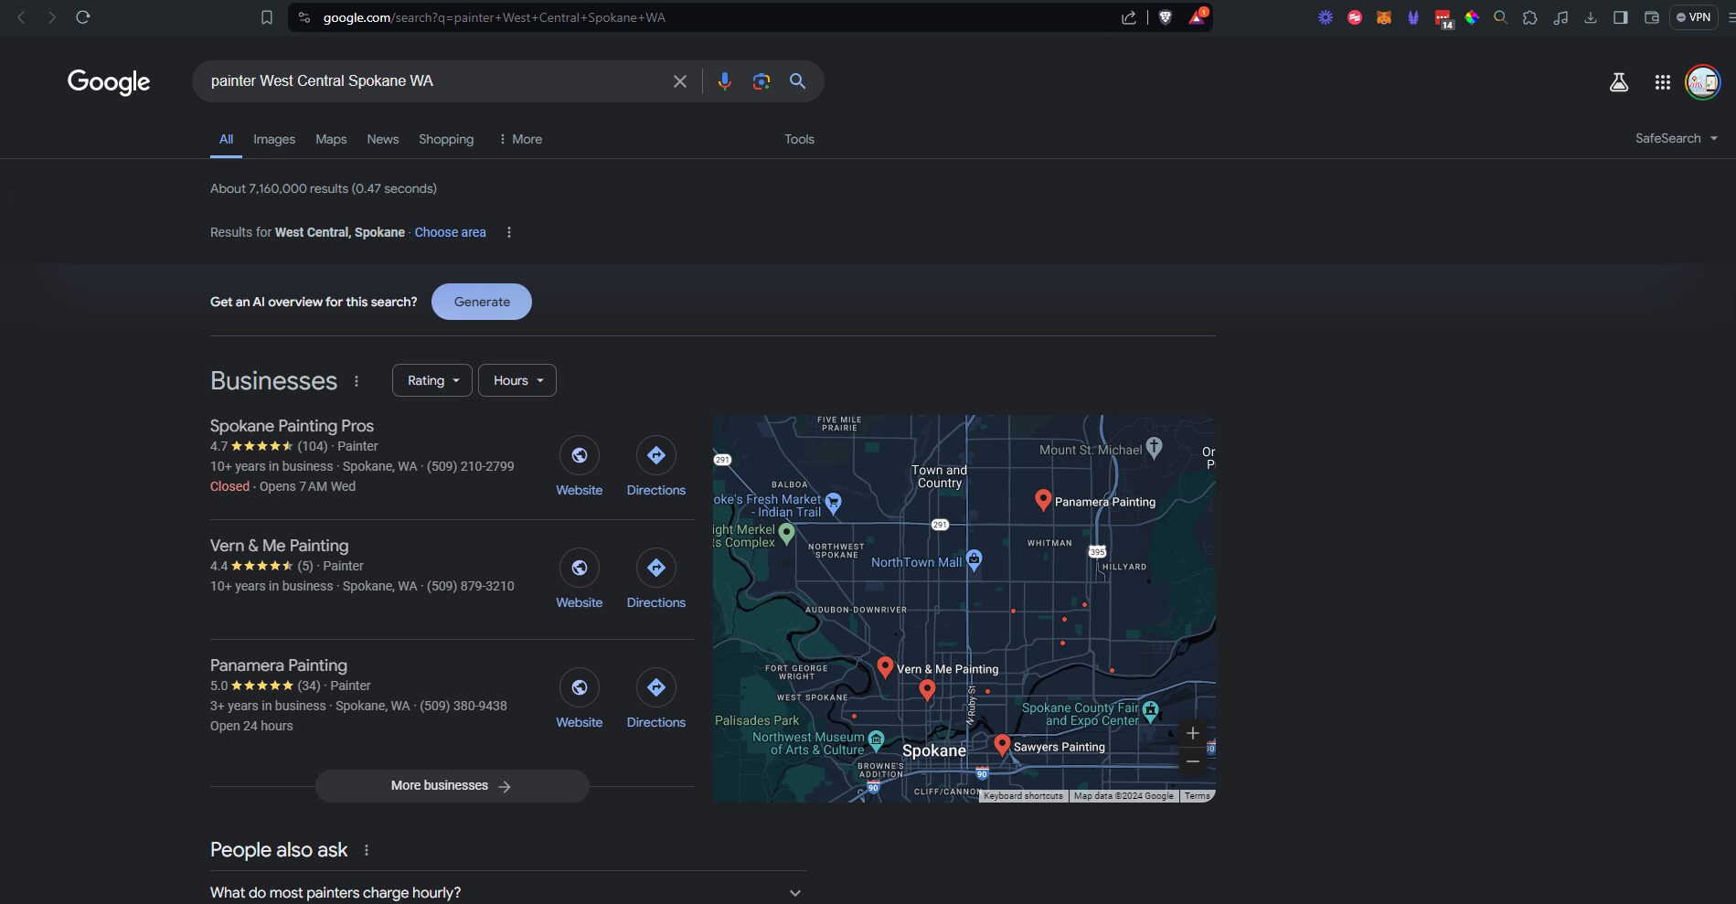Clear the search box text
The image size is (1736, 904).
tap(679, 81)
